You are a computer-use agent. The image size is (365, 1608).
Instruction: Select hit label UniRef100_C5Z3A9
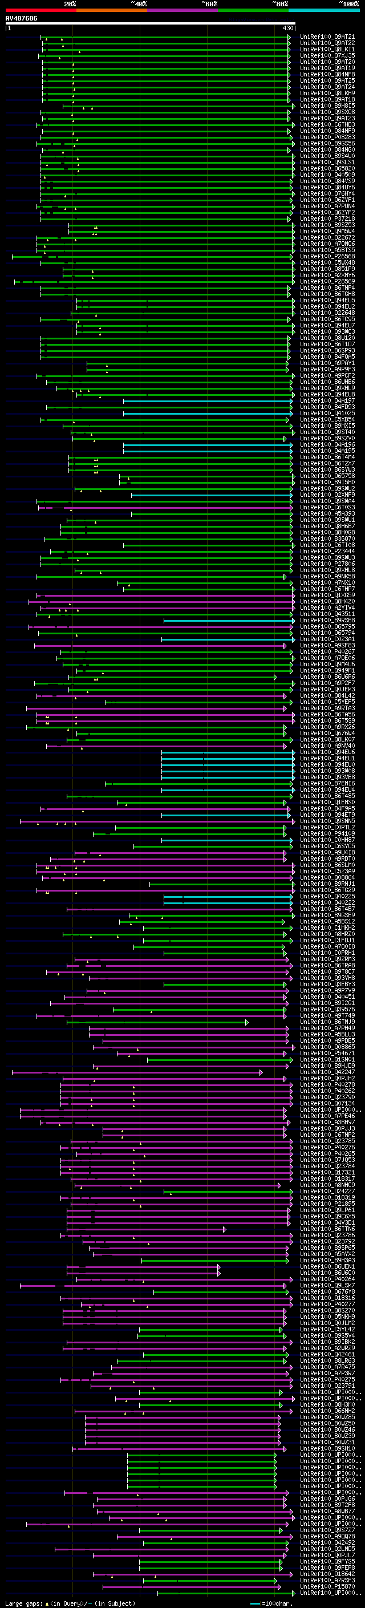pos(327,872)
